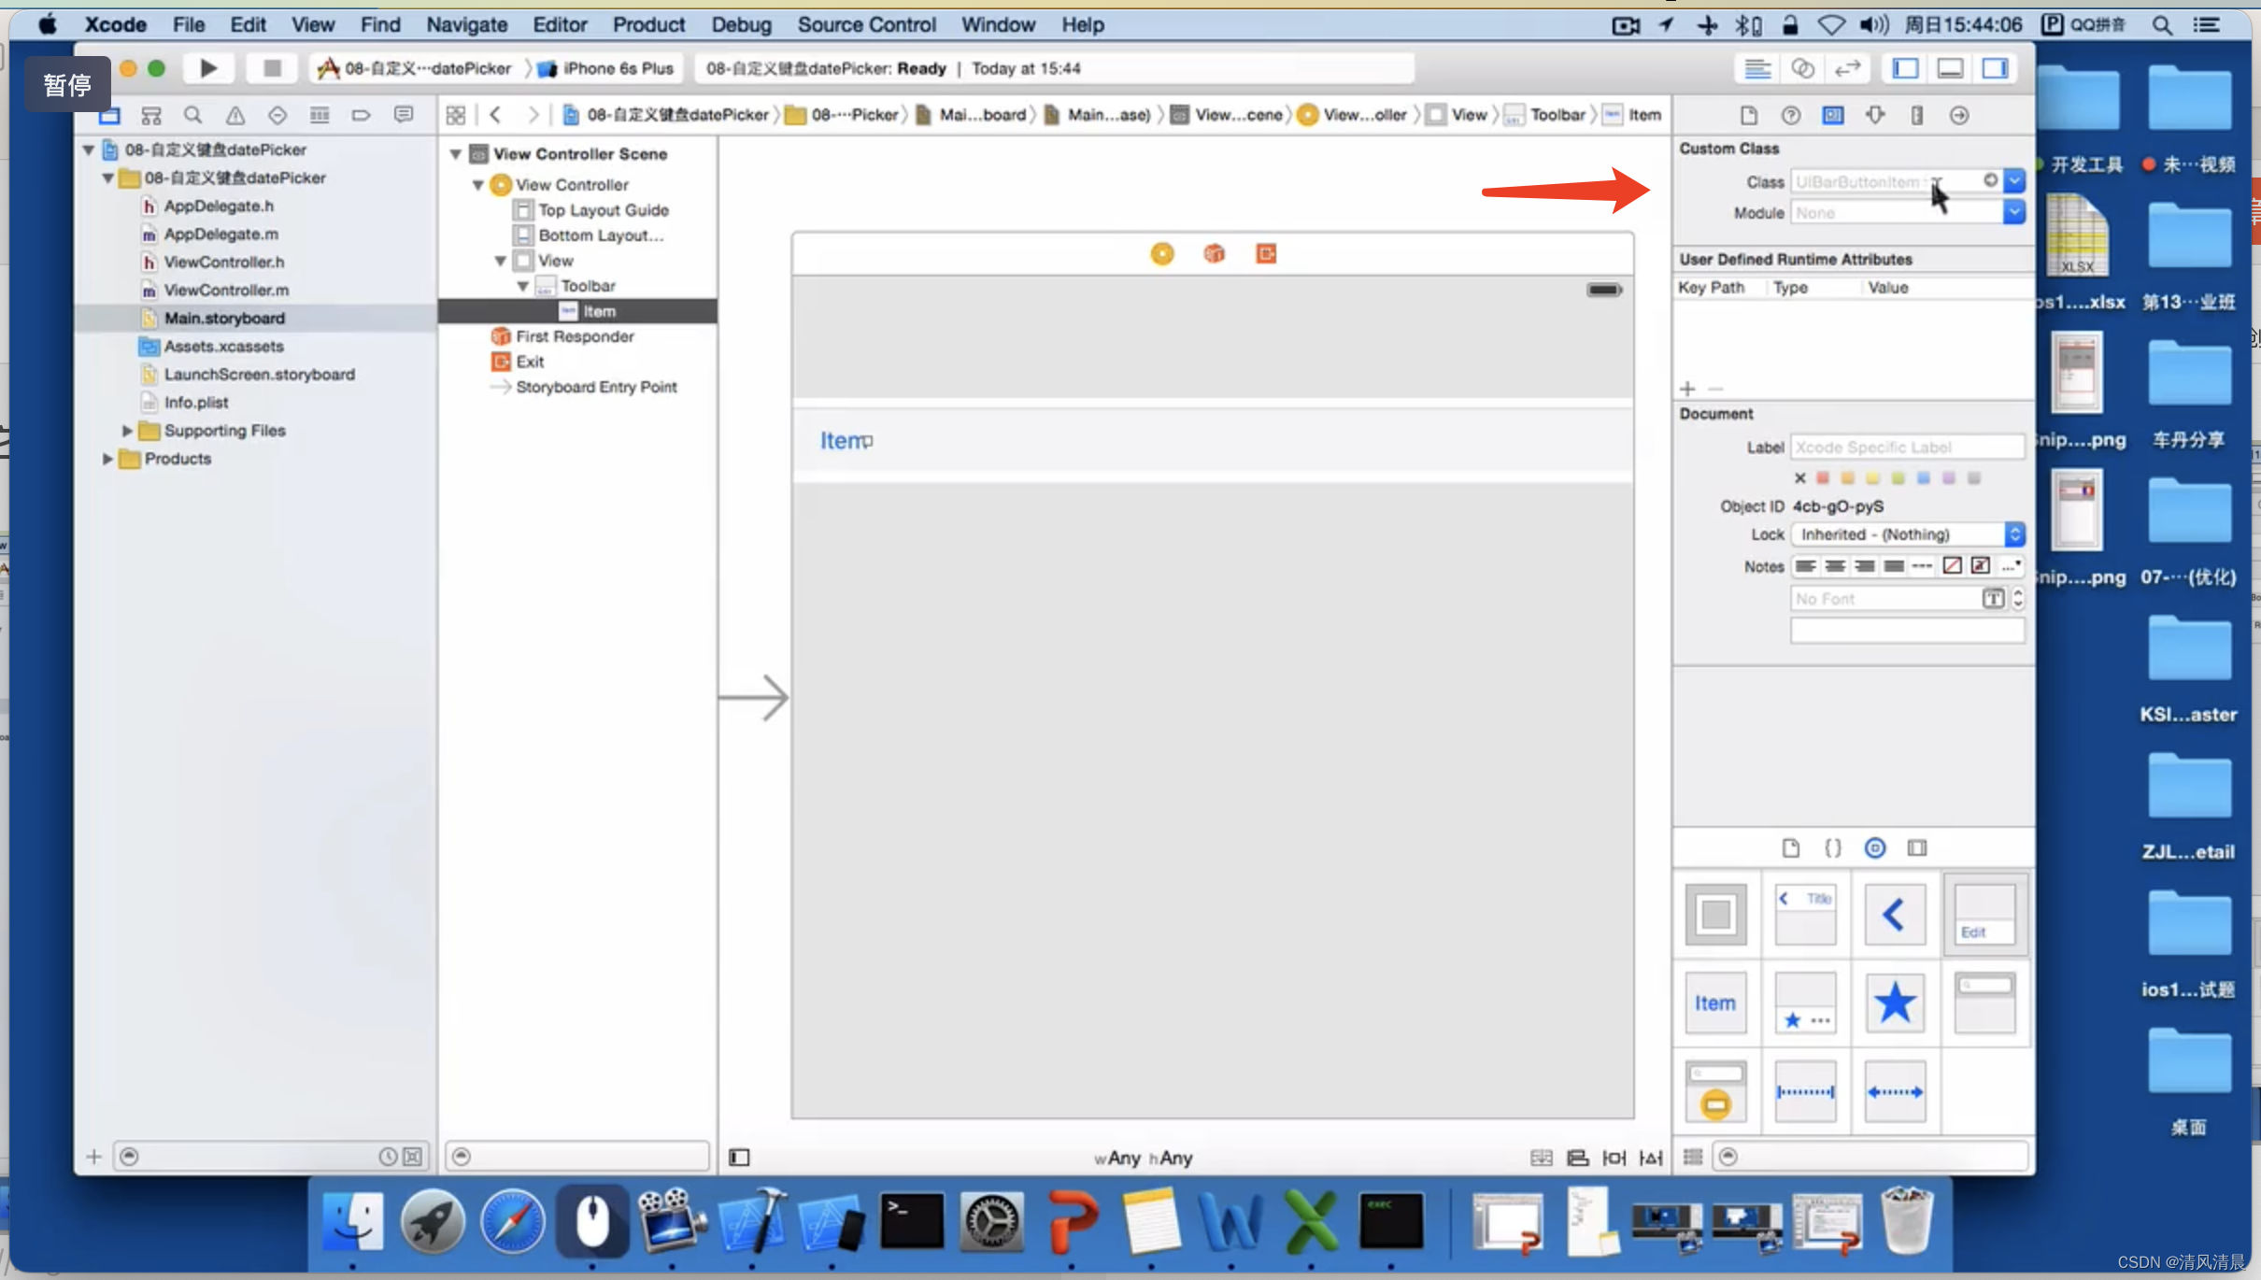Open the Pin constraints menu

click(1614, 1158)
